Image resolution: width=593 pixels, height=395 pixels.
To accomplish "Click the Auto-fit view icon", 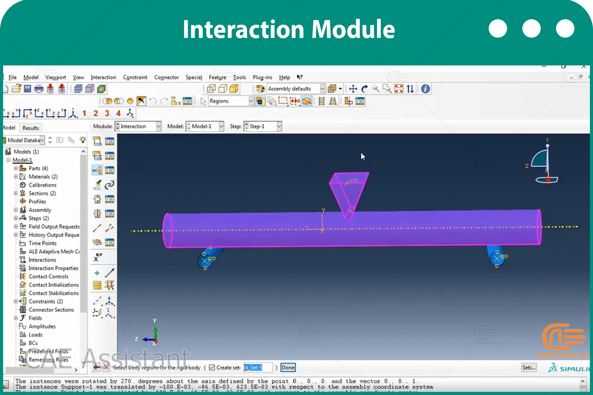I will point(399,89).
